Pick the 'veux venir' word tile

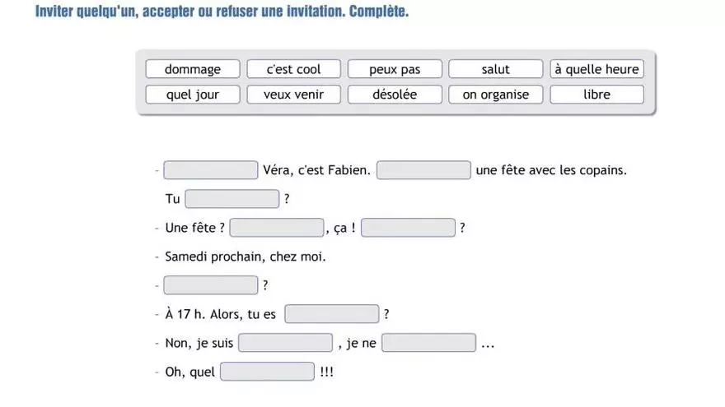pyautogui.click(x=294, y=95)
